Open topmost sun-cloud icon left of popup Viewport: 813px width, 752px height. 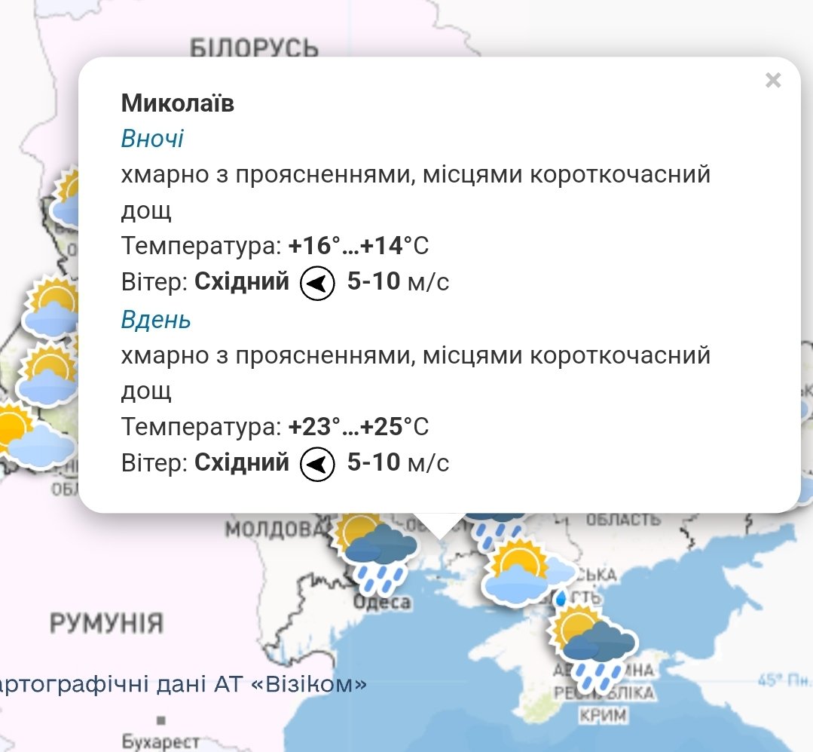click(66, 198)
